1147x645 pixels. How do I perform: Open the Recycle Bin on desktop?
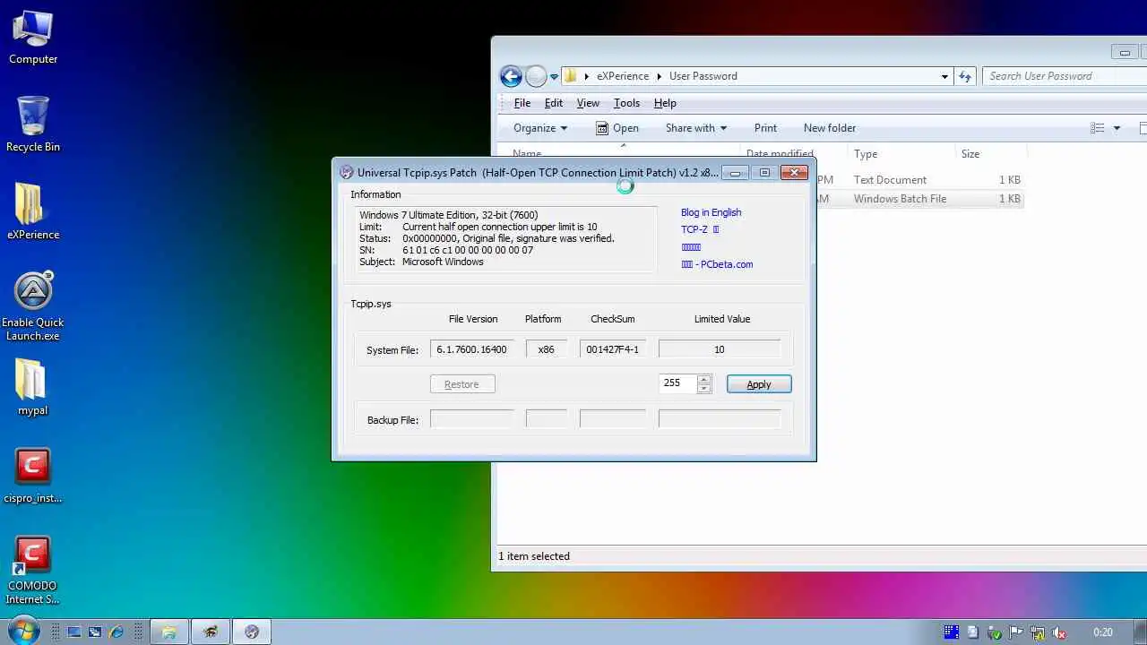(33, 125)
